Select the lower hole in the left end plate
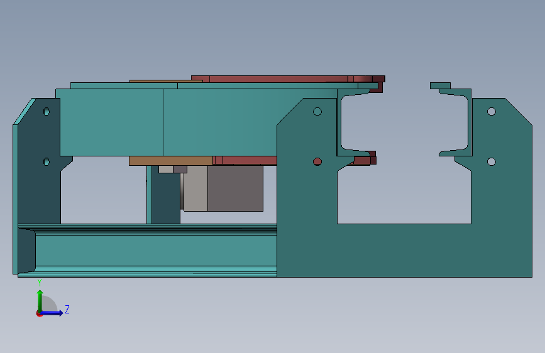Viewport: 545px width, 353px height. (47, 161)
